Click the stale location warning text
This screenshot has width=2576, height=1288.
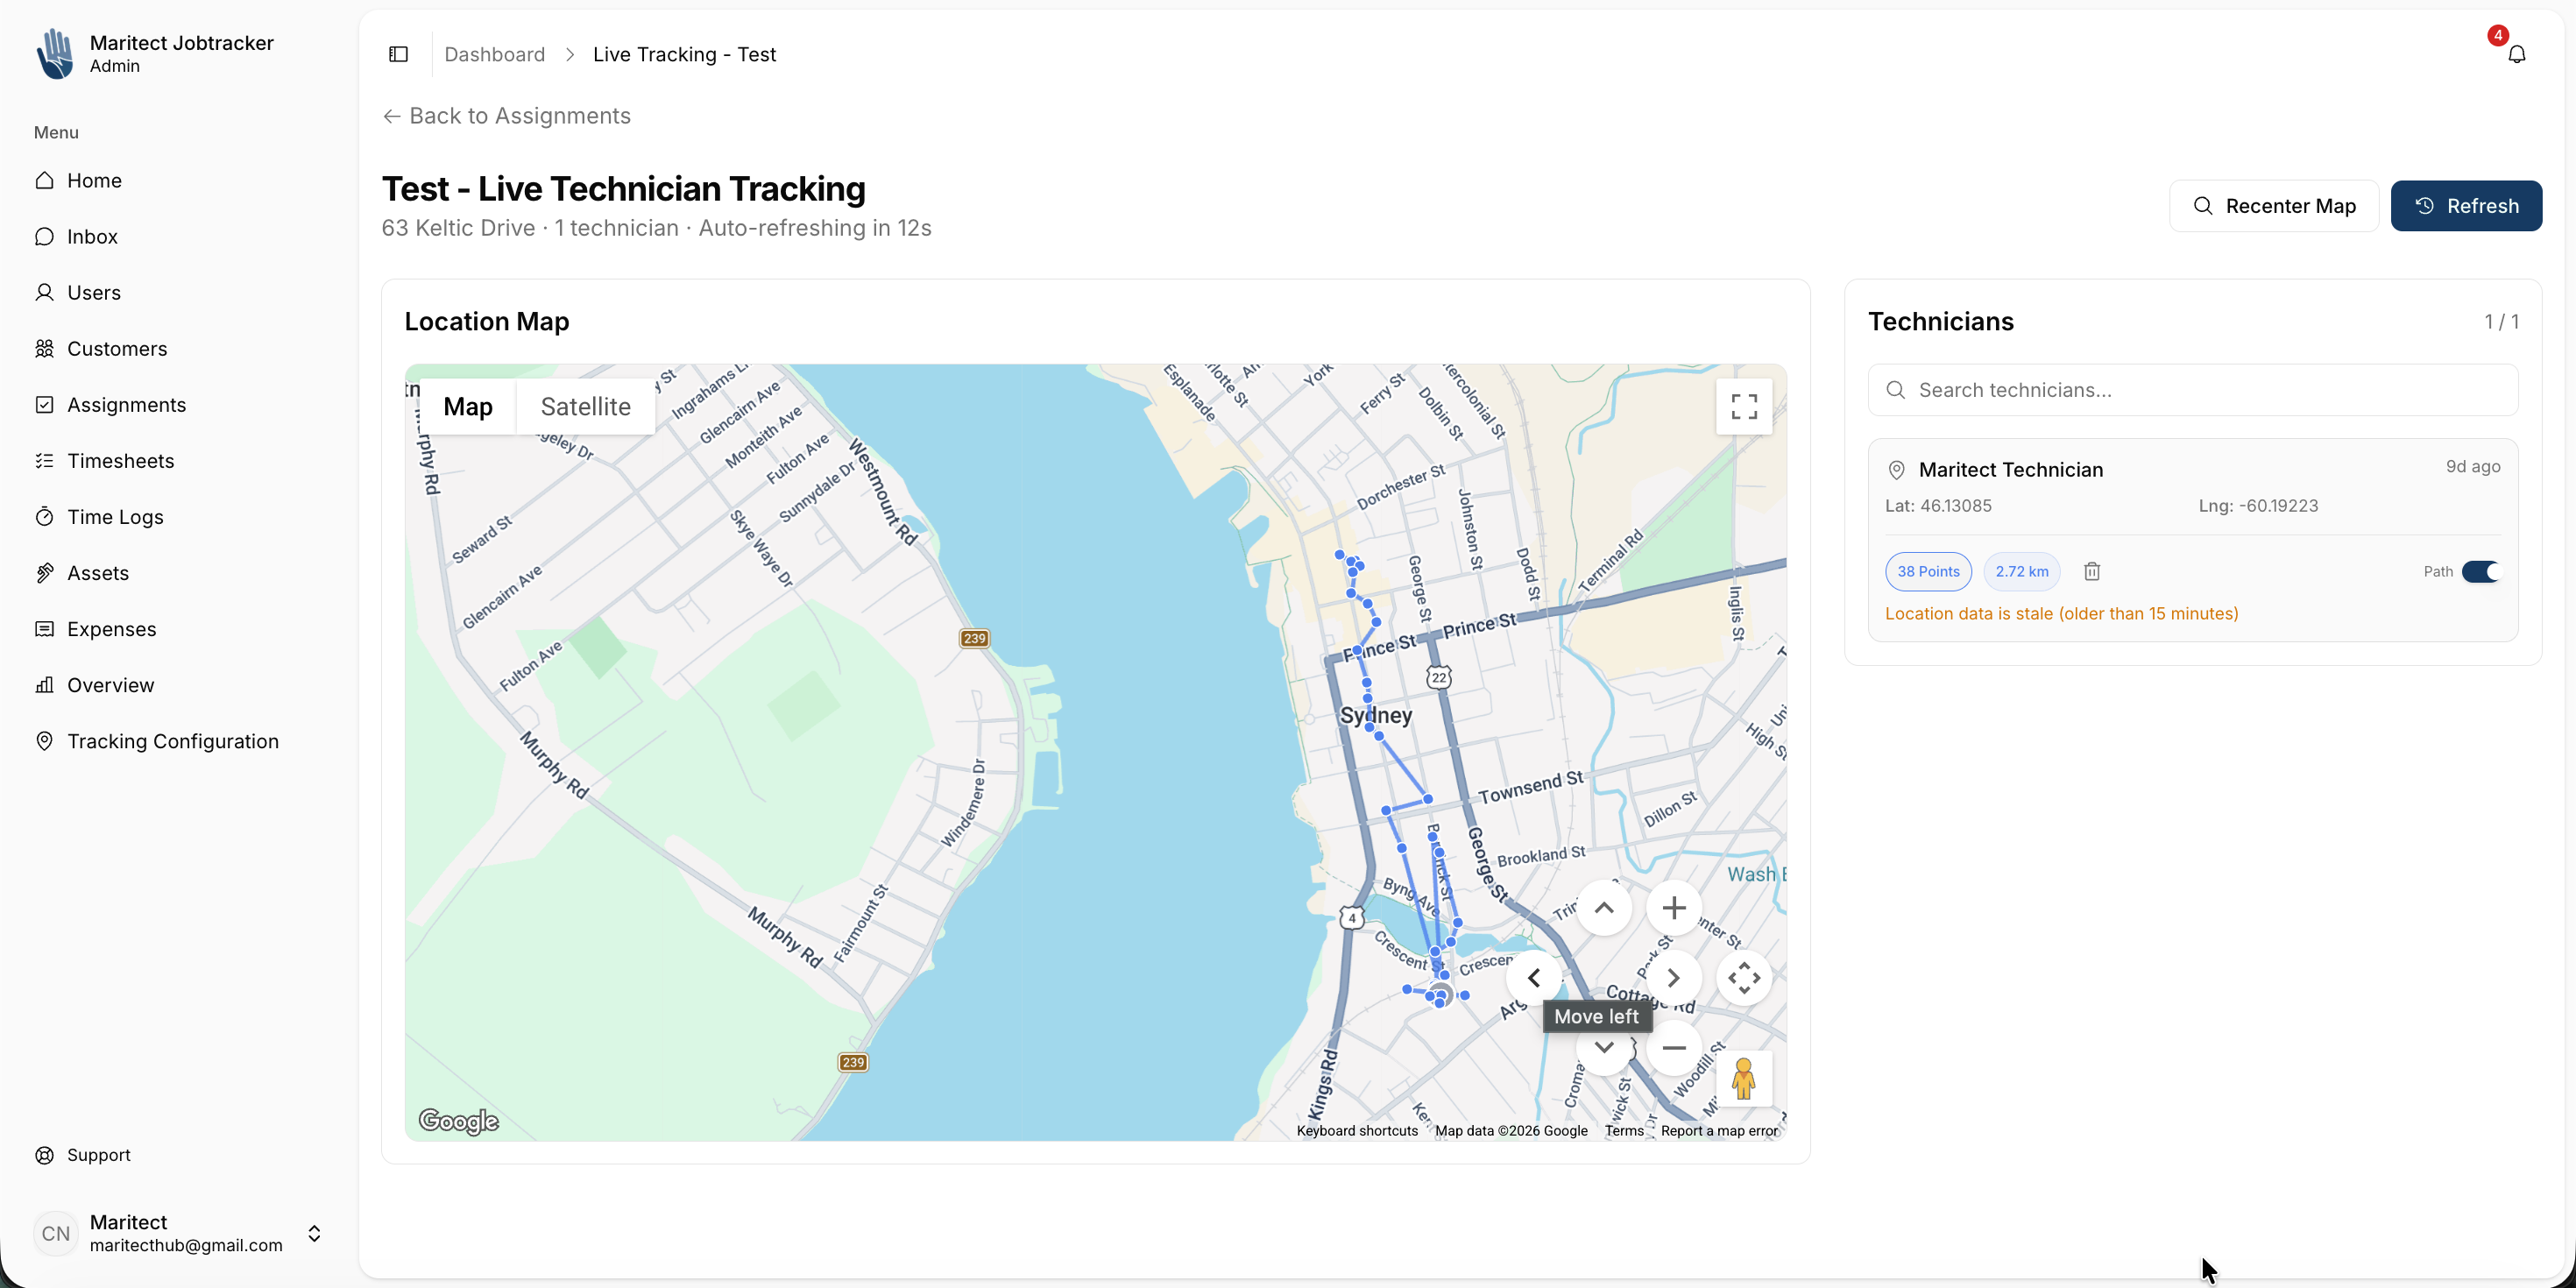pos(2062,614)
